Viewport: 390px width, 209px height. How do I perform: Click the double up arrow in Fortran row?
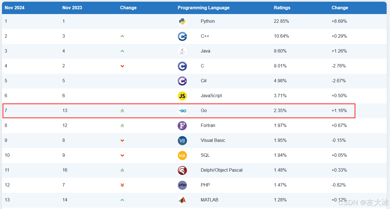pyautogui.click(x=122, y=126)
